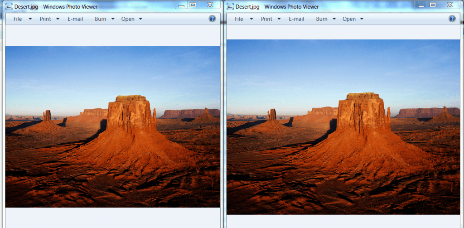
Task: Click E-mail in left window
Action: pyautogui.click(x=75, y=19)
